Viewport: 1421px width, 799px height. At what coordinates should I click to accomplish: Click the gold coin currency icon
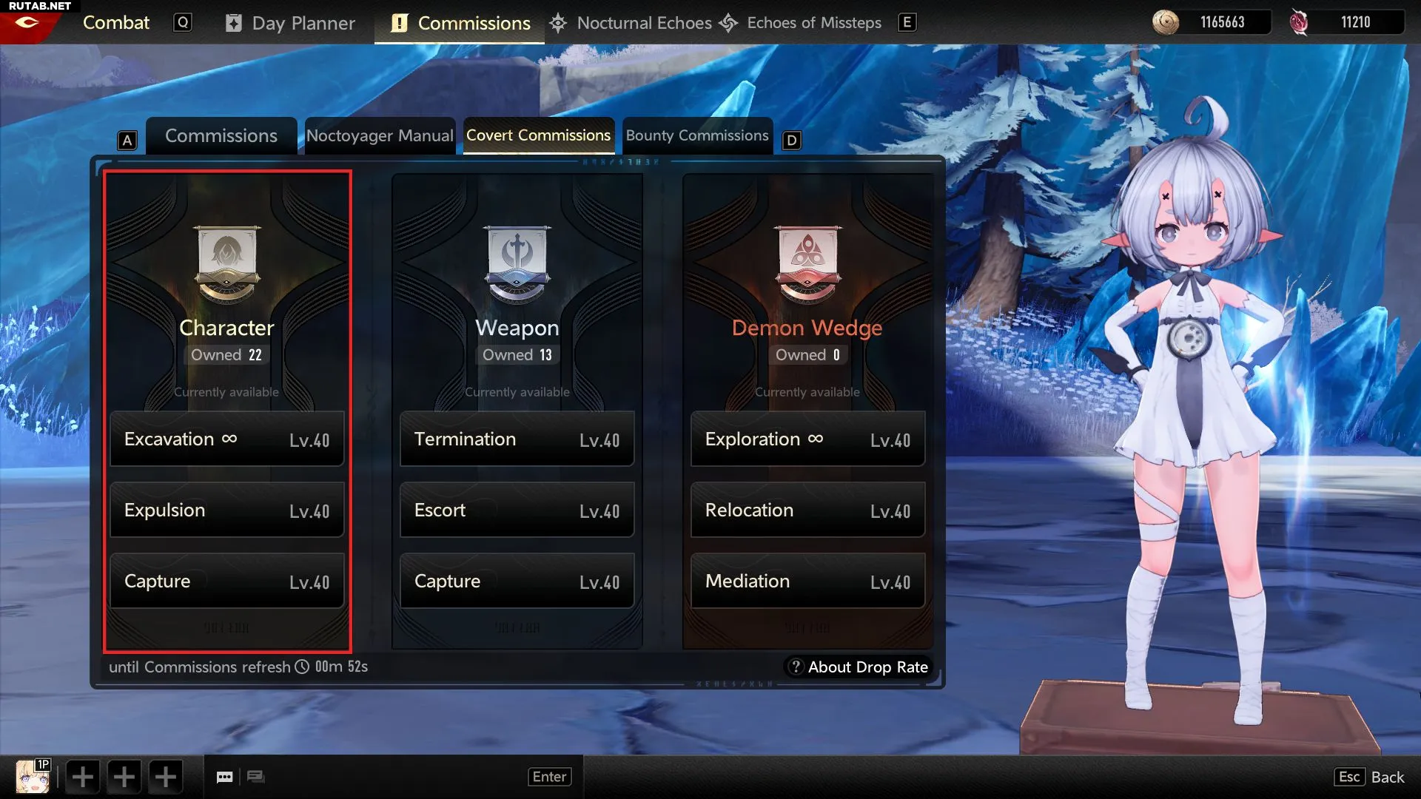[1166, 22]
